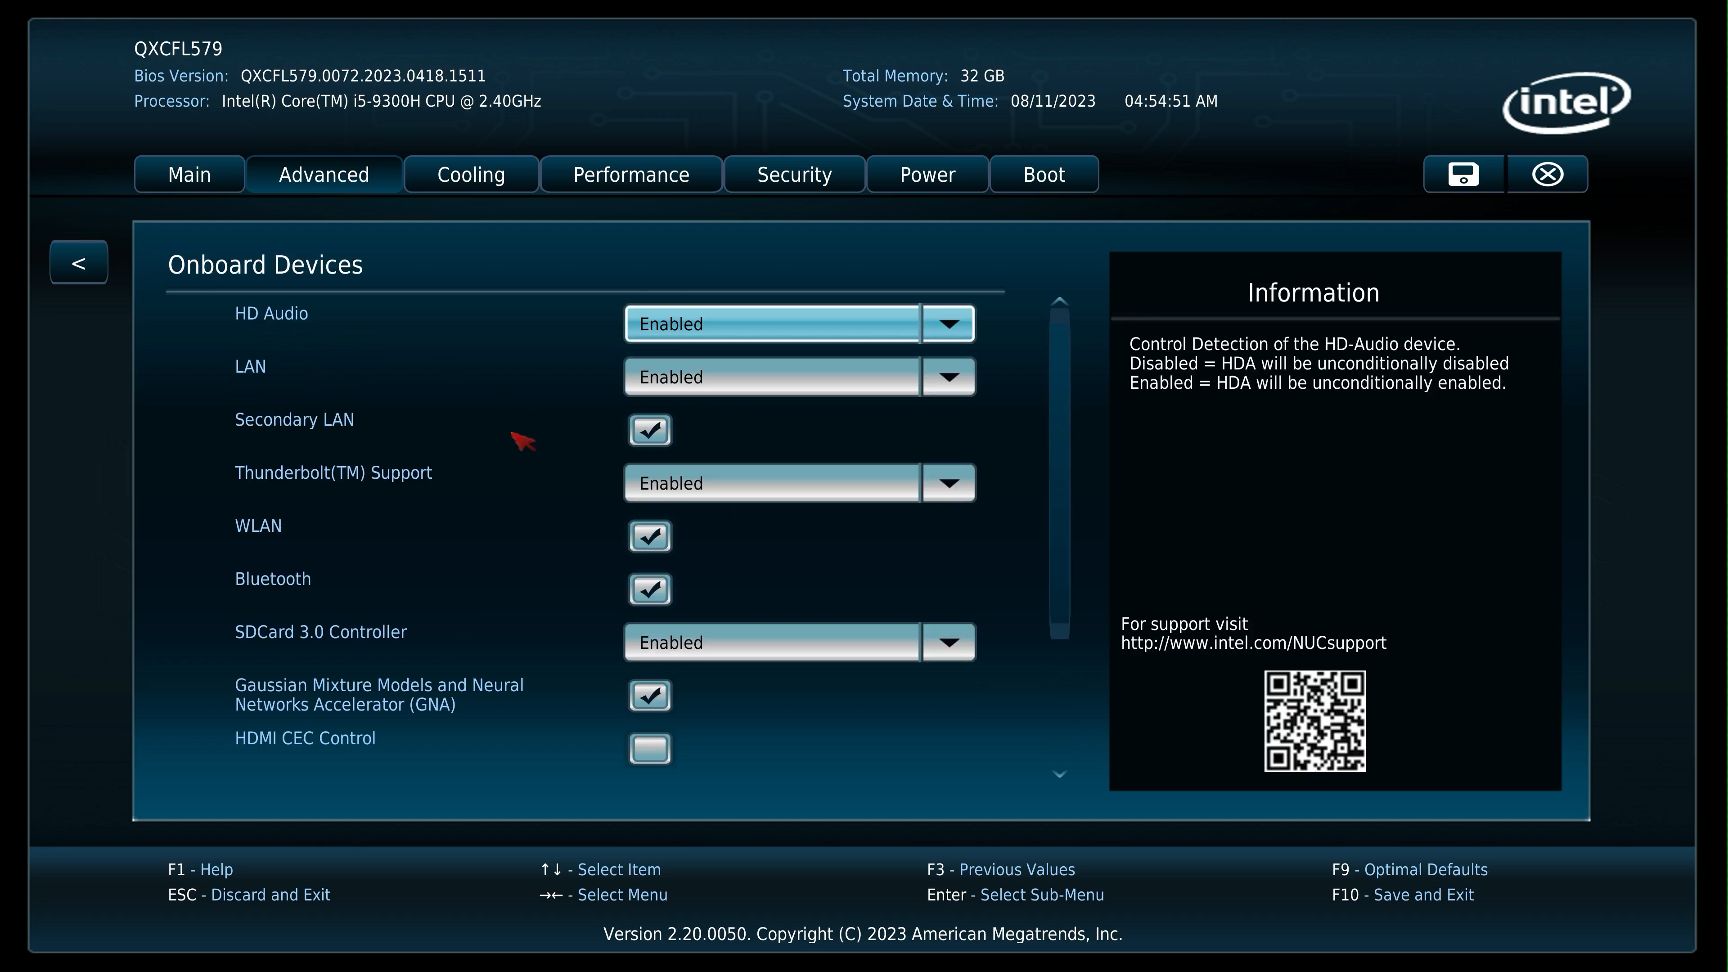Go to the Security tab
The height and width of the screenshot is (972, 1728).
point(794,175)
